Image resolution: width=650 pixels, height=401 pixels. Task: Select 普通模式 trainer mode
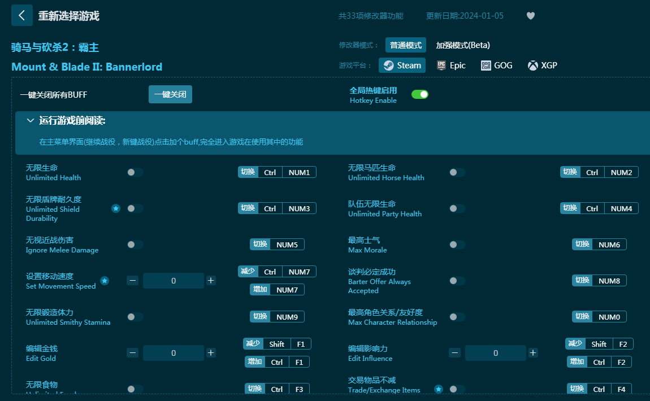[x=406, y=45]
